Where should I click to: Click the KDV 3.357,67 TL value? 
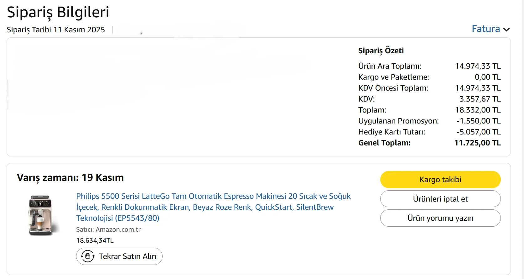click(480, 99)
